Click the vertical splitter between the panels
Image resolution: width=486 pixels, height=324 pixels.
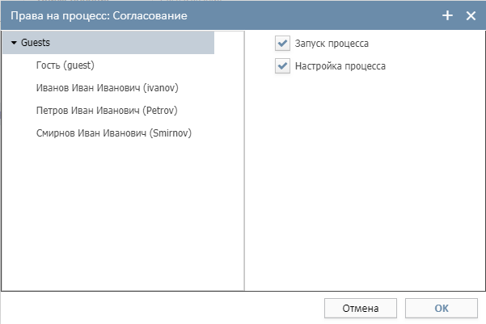244,161
